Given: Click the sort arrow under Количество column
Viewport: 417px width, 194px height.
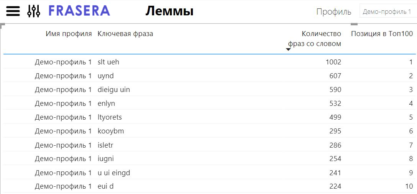Looking at the screenshot, I should (x=288, y=49).
